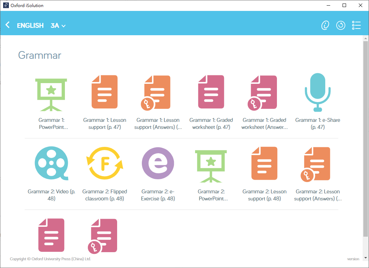Maximize the Oxford iSolution window
Image resolution: width=369 pixels, height=268 pixels.
pyautogui.click(x=344, y=5)
